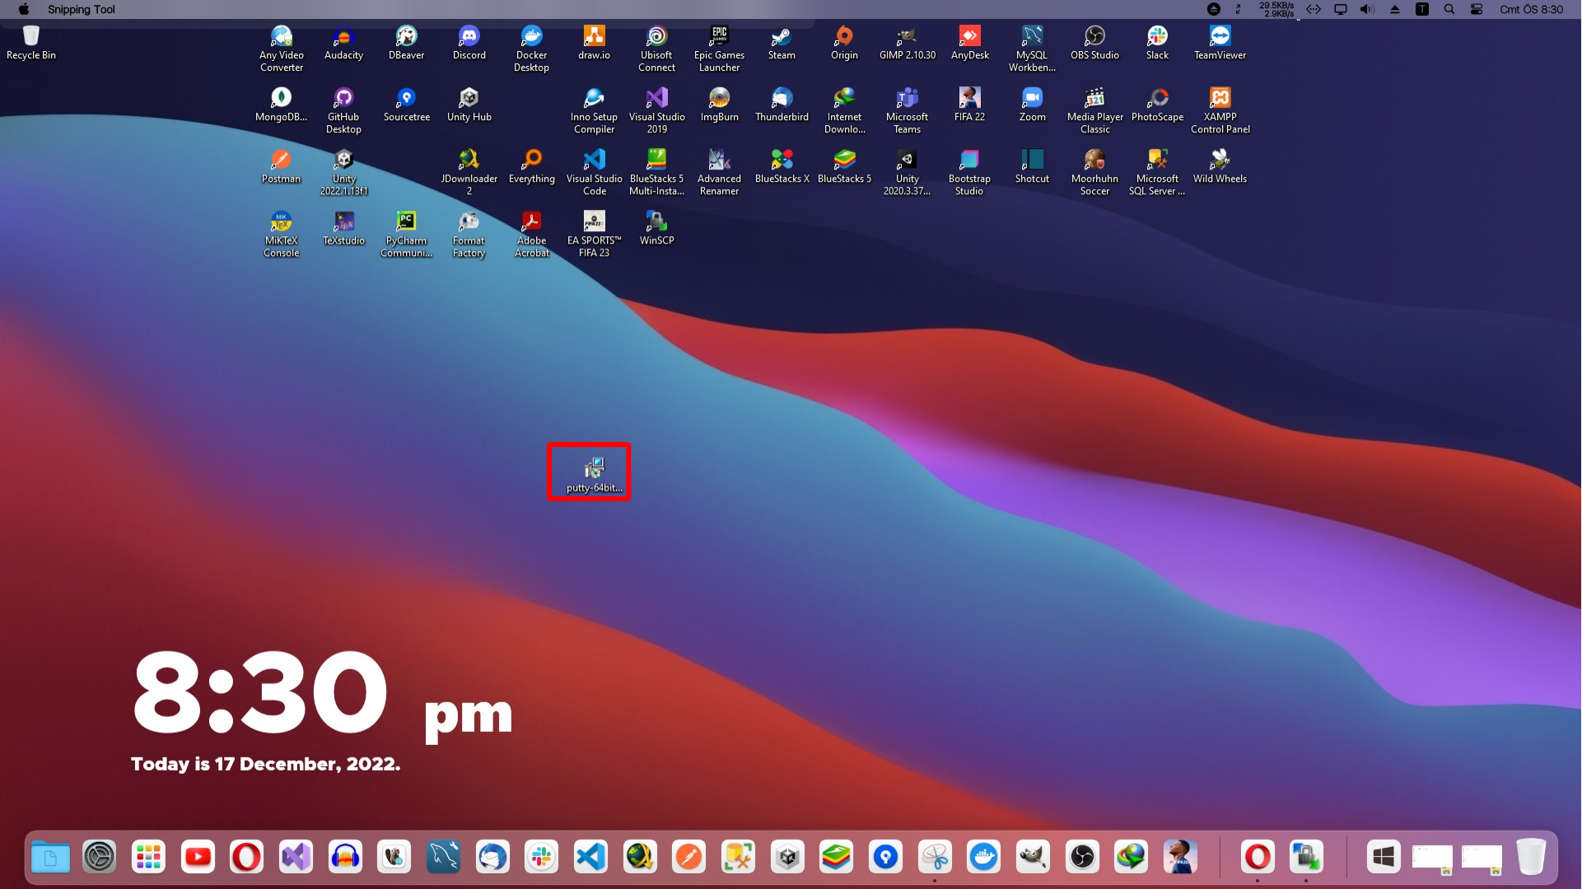
Task: Select the Epic Games Launcher shortcut
Action: (x=719, y=49)
